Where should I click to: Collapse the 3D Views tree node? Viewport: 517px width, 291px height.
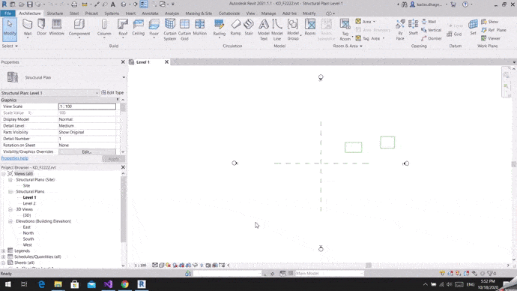click(10, 209)
